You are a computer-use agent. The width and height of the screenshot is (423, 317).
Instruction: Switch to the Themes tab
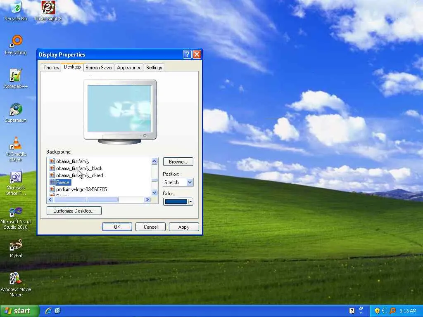point(51,68)
